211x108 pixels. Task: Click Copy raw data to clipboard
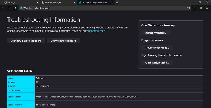pos(26,41)
